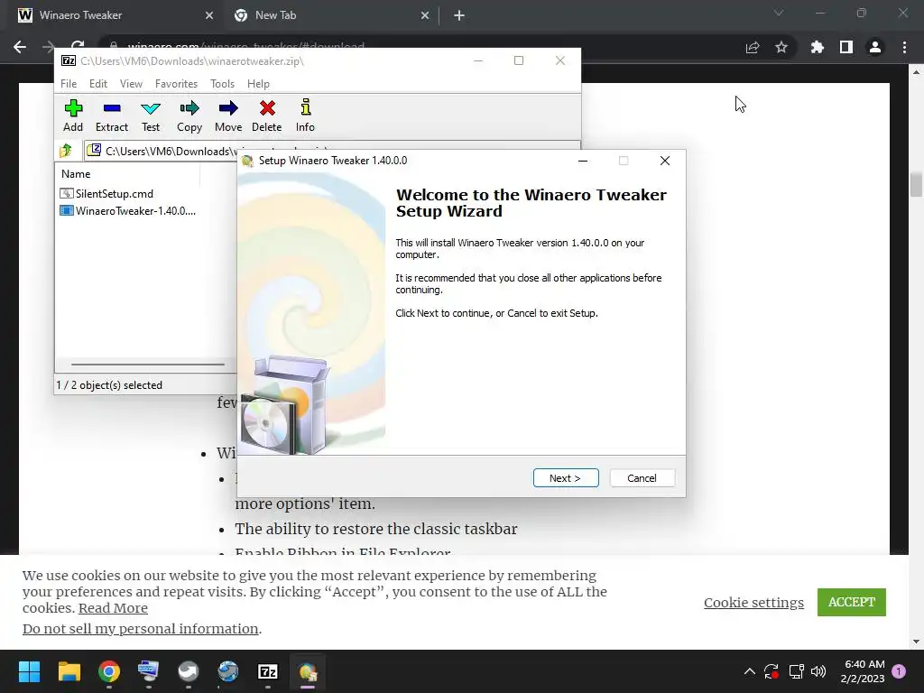
Task: Click ACCEPT on the cookie banner
Action: pos(852,602)
